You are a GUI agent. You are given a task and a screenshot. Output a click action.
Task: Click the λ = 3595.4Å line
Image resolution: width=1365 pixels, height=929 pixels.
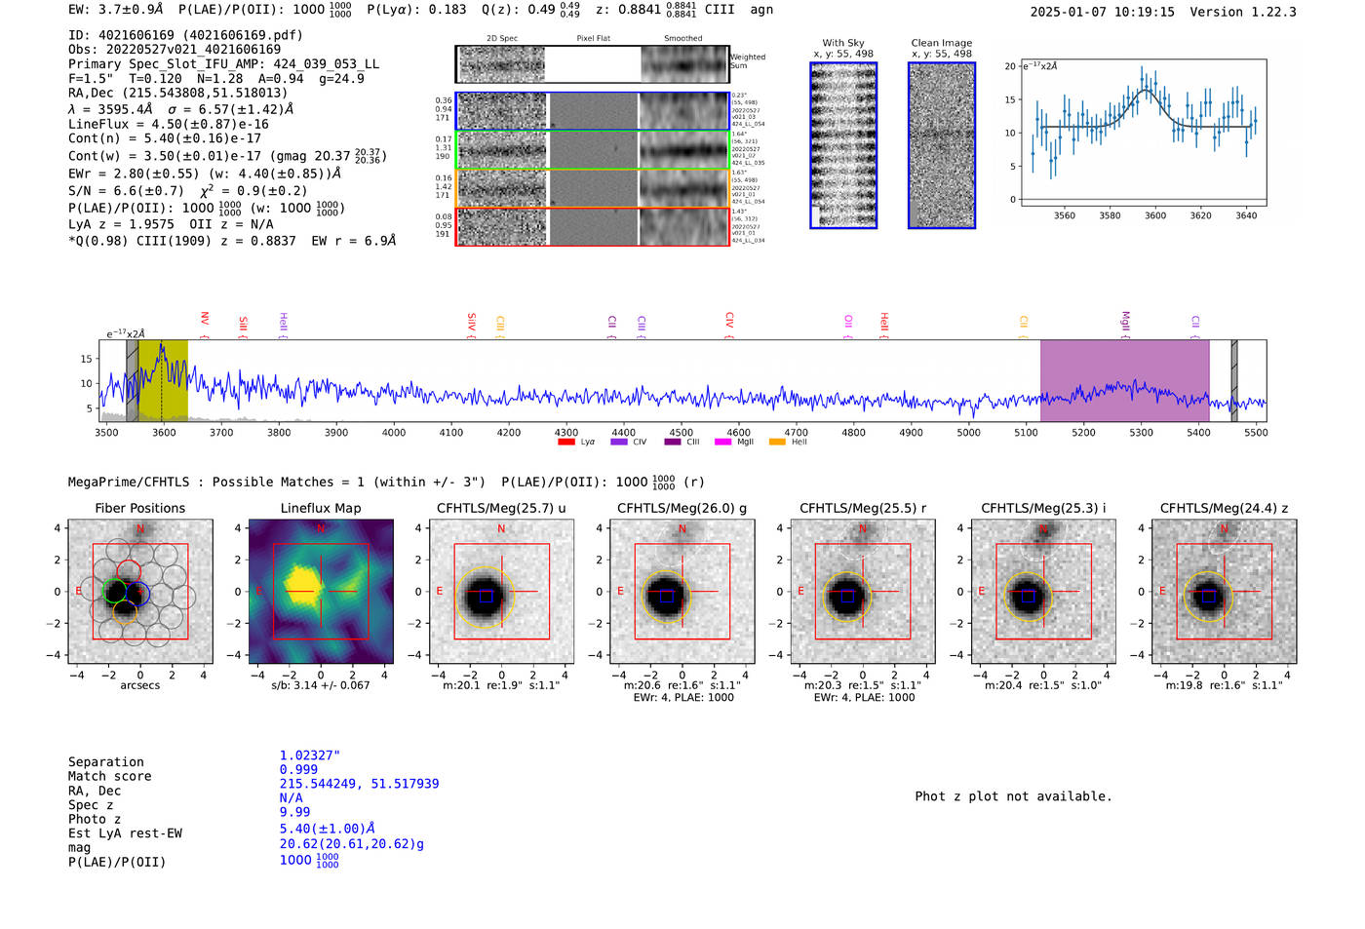(111, 109)
